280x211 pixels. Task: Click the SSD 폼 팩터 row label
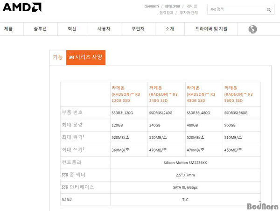pyautogui.click(x=73, y=175)
